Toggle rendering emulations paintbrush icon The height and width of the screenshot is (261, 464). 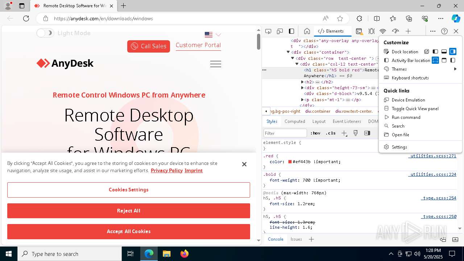coord(356,133)
